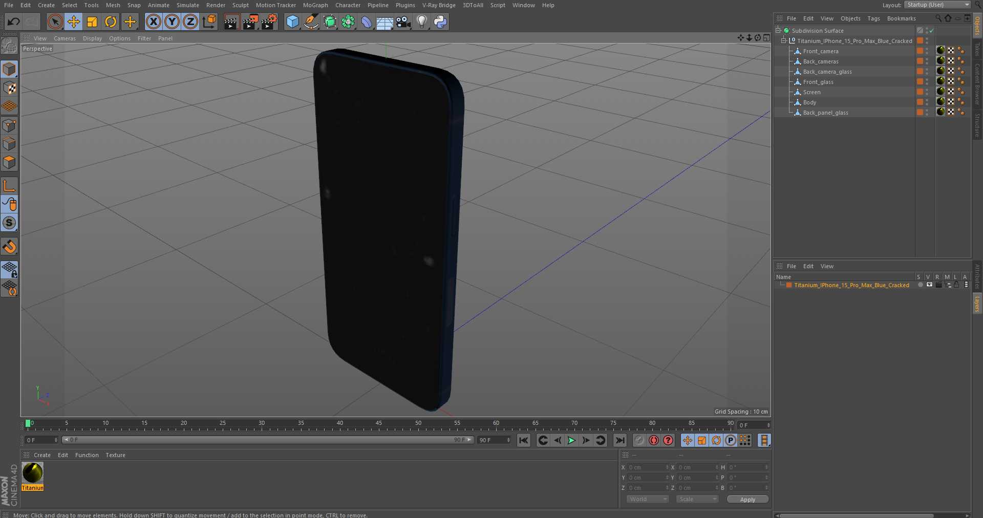Click the Undo arrow icon
This screenshot has height=518, width=983.
tap(14, 21)
